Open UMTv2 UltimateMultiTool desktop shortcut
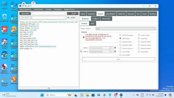Screen dimensions: 174x98 [x=14, y=31]
